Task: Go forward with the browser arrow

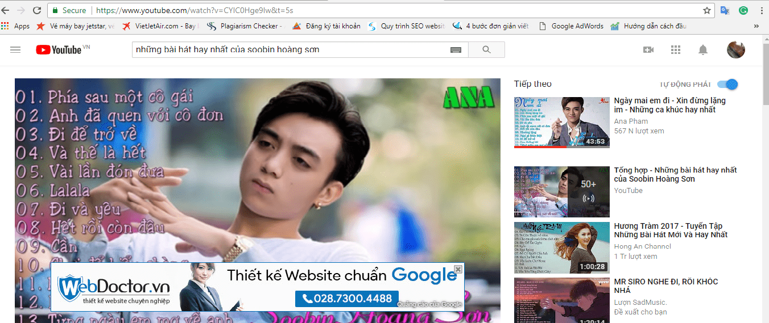Action: coord(22,10)
